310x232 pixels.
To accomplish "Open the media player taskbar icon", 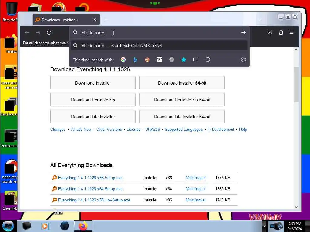I will pos(45,226).
